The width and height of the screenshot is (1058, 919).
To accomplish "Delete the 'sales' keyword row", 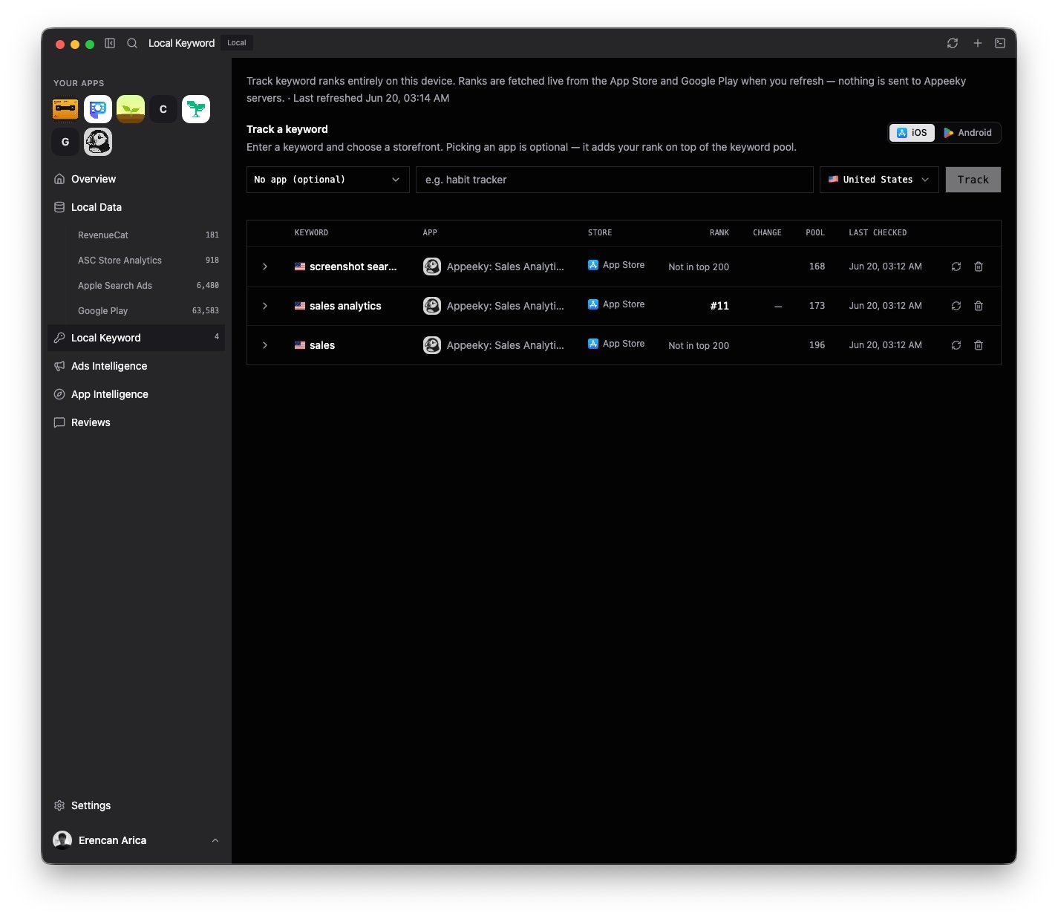I will pyautogui.click(x=979, y=345).
